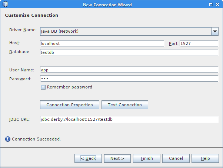Click the Database label

coord(20,52)
